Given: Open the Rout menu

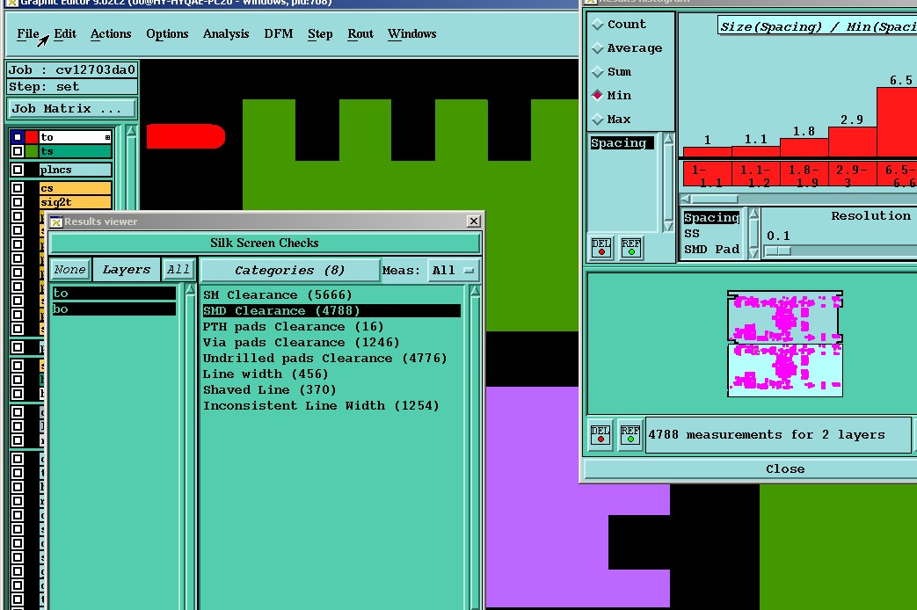Looking at the screenshot, I should pyautogui.click(x=360, y=34).
